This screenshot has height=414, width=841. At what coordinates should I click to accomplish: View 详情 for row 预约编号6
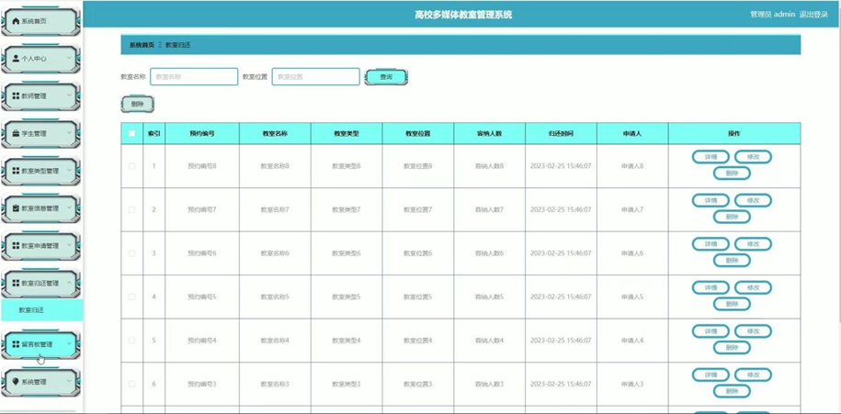coord(710,243)
